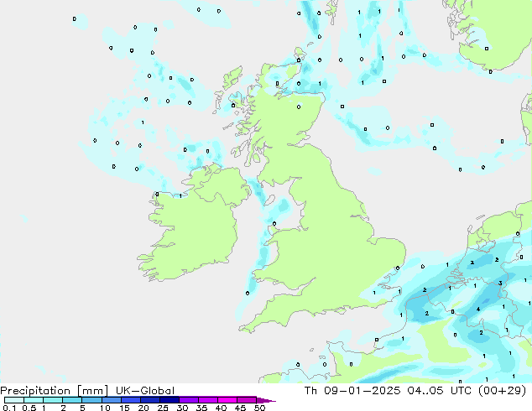Image resolution: width=532 pixels, height=411 pixels.
Task: Click the legend scale label '25'
Action: [x=163, y=408]
